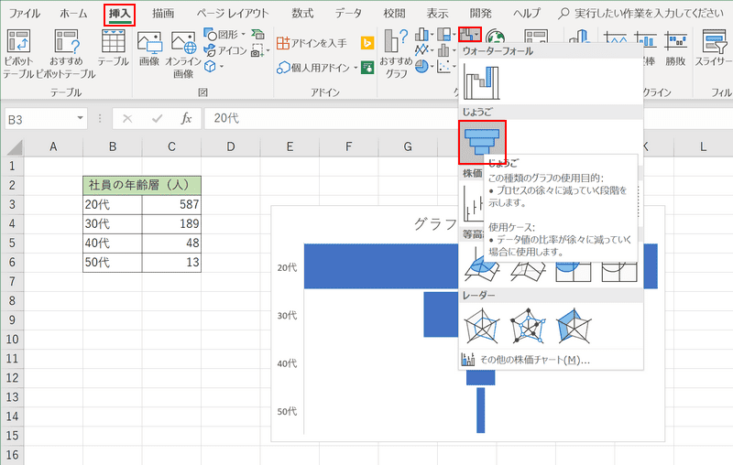Select the Waterfall chart thumbnail
The height and width of the screenshot is (465, 733).
click(482, 81)
